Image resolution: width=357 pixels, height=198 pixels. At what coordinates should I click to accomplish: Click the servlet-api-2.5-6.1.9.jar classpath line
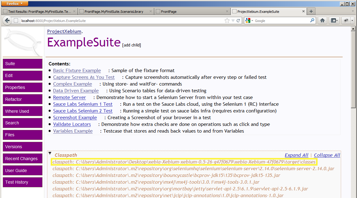(x=180, y=189)
